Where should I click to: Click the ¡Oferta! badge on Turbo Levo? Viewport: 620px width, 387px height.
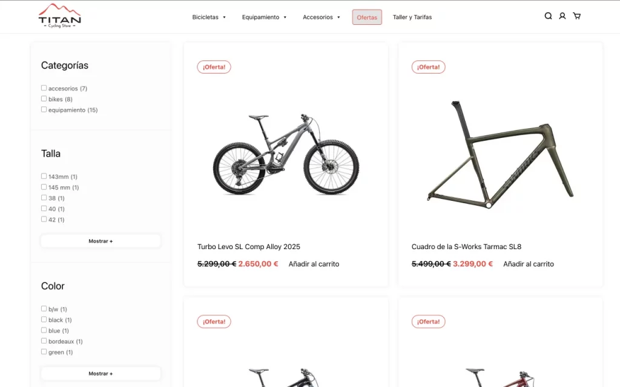coord(214,67)
